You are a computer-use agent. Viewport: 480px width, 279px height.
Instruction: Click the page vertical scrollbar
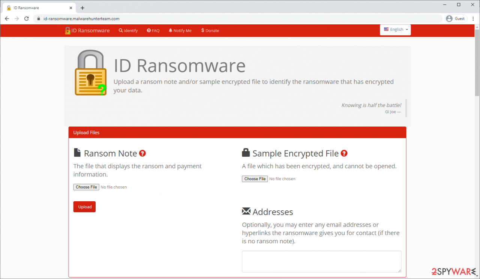(477, 62)
